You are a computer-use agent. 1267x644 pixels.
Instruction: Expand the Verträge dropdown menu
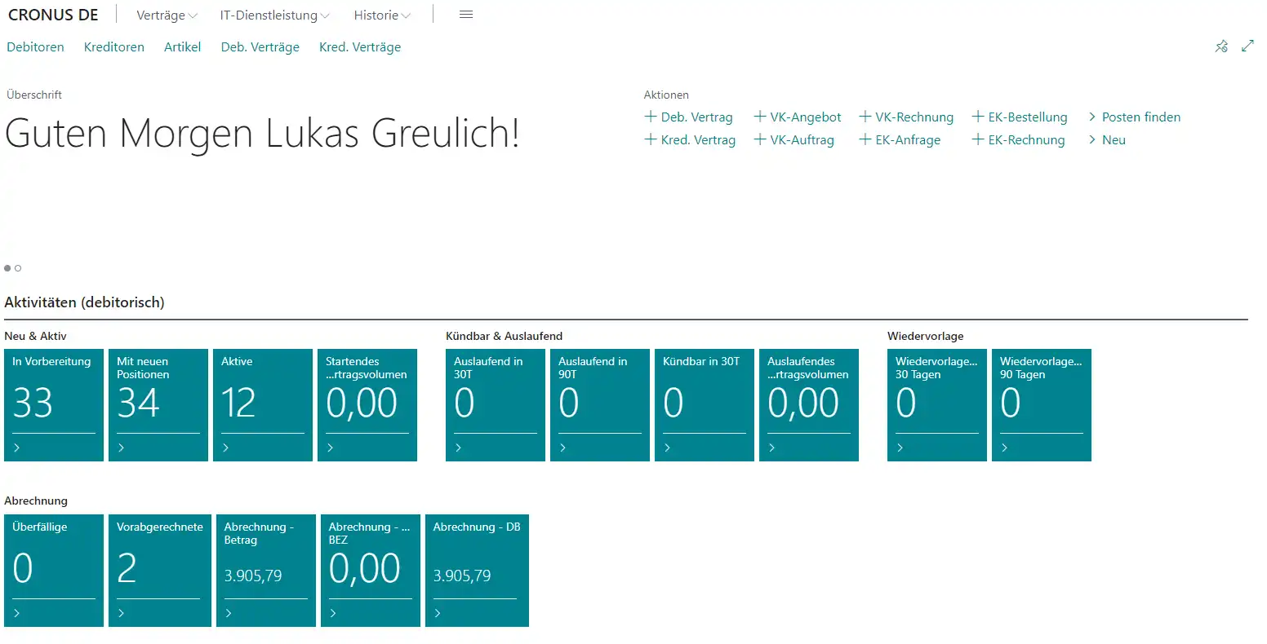167,15
